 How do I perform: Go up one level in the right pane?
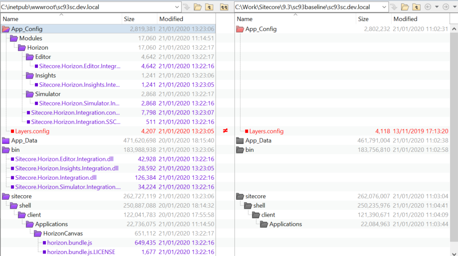click(416, 7)
